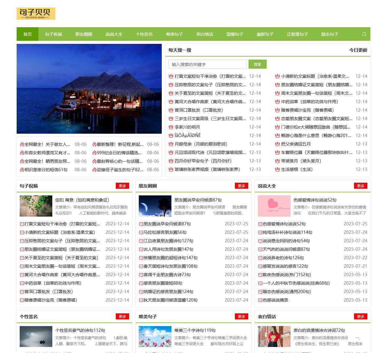Viewport: 387px width, 353px height.
Task: Select 励志句子 menu item
Action: click(x=330, y=34)
